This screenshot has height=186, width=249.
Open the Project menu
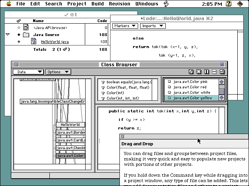[77, 3]
